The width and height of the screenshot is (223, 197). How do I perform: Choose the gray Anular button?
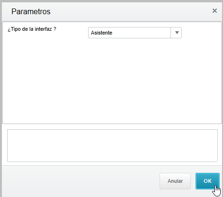pyautogui.click(x=175, y=181)
